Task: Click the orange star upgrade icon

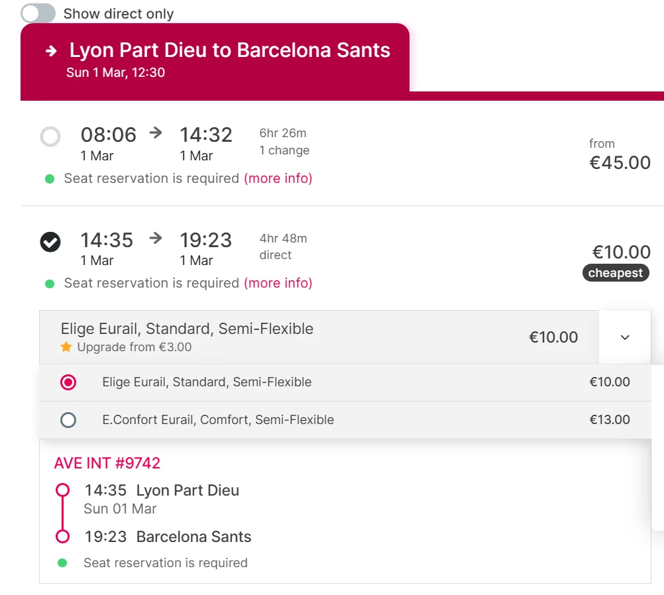Action: [x=66, y=347]
